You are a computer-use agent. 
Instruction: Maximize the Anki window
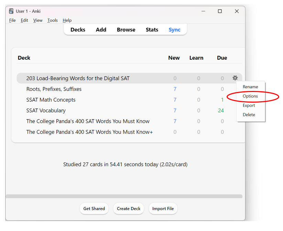pos(220,11)
